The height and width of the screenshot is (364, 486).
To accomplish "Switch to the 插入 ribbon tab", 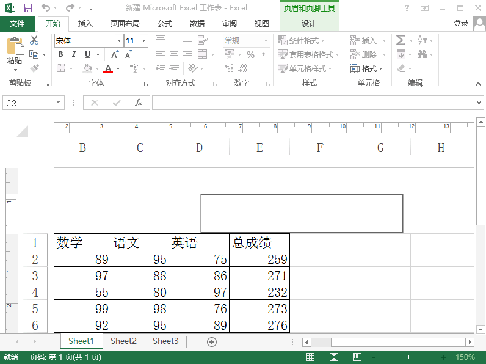I will tap(85, 24).
